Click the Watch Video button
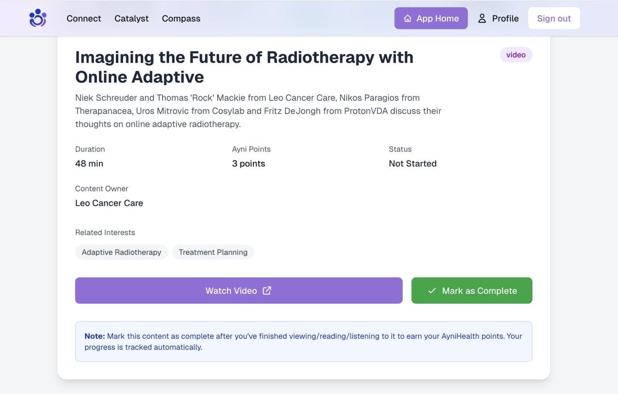 tap(239, 291)
